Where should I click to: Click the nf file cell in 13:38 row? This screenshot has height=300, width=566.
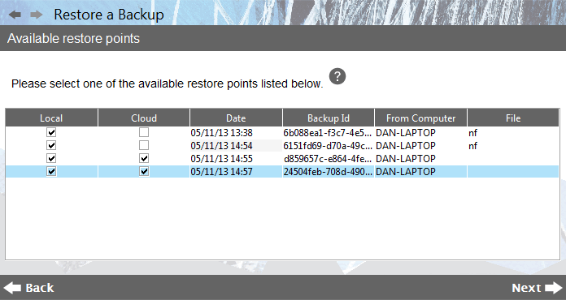coord(513,133)
